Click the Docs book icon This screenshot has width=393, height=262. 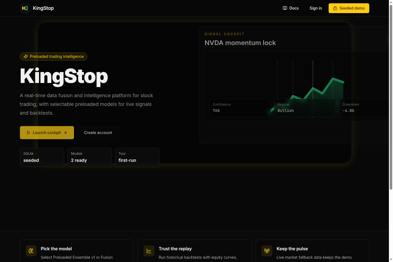pyautogui.click(x=285, y=8)
